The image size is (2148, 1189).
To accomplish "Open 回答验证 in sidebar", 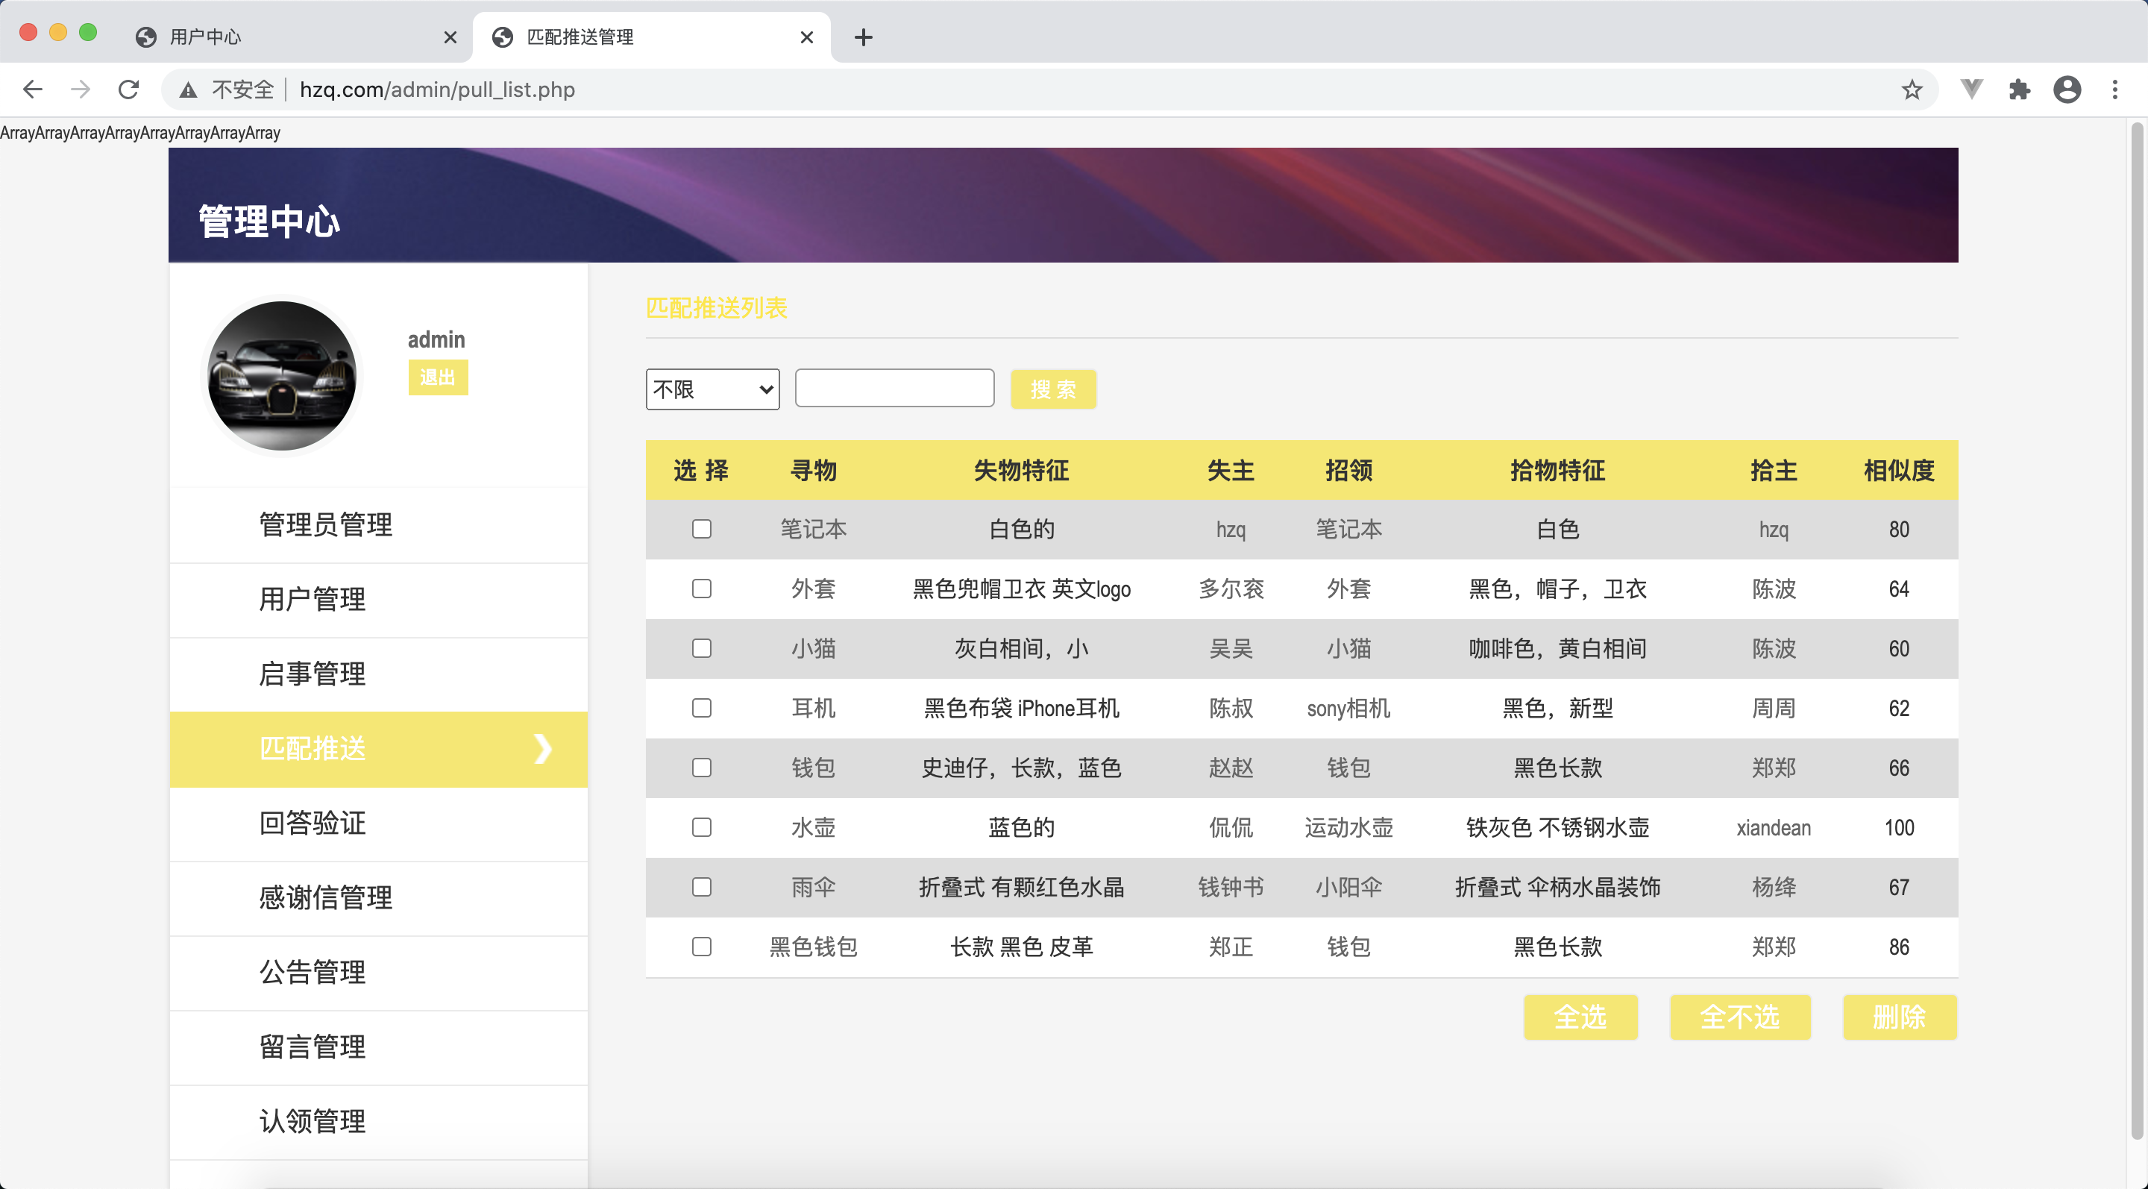I will pos(379,823).
